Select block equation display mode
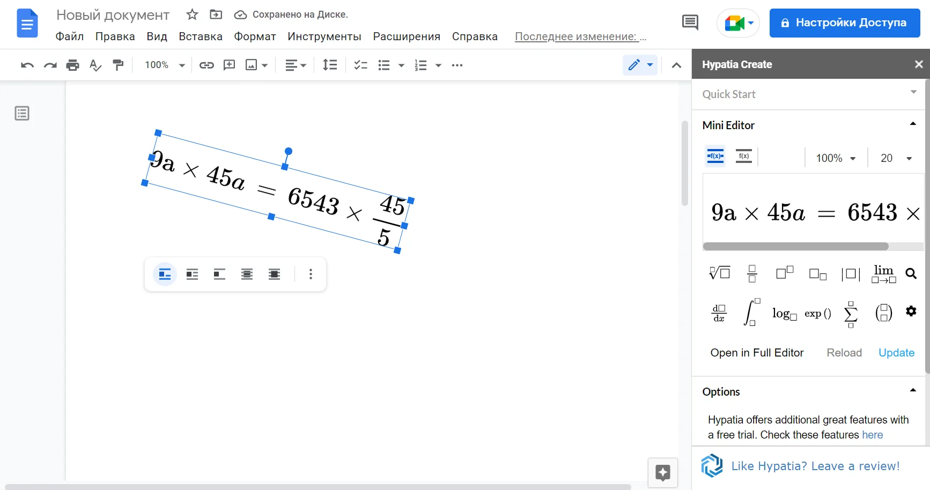The image size is (930, 490). [x=743, y=157]
